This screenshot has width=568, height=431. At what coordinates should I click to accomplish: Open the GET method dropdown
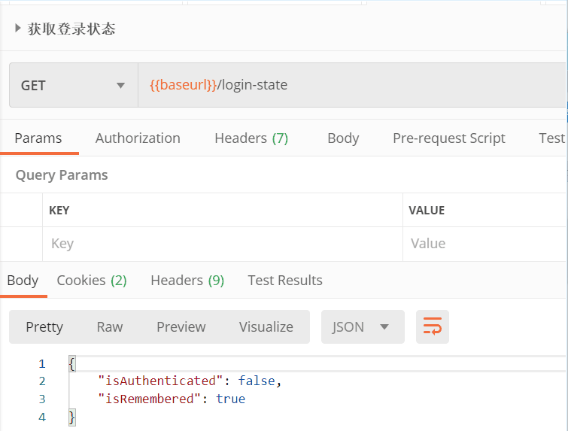click(x=73, y=86)
